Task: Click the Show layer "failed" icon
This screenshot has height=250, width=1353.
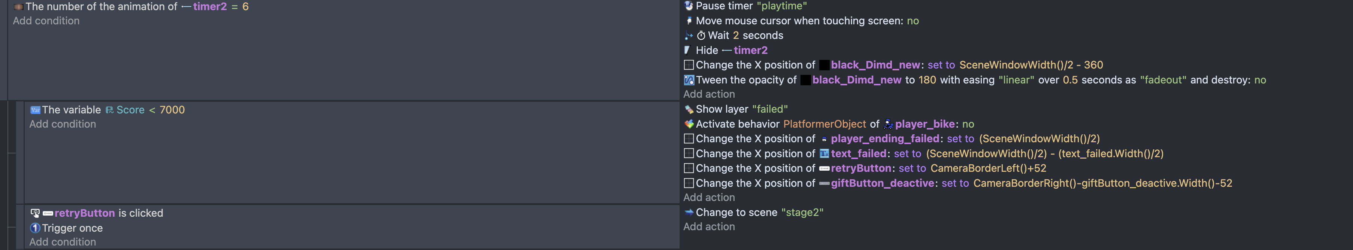Action: (x=689, y=109)
